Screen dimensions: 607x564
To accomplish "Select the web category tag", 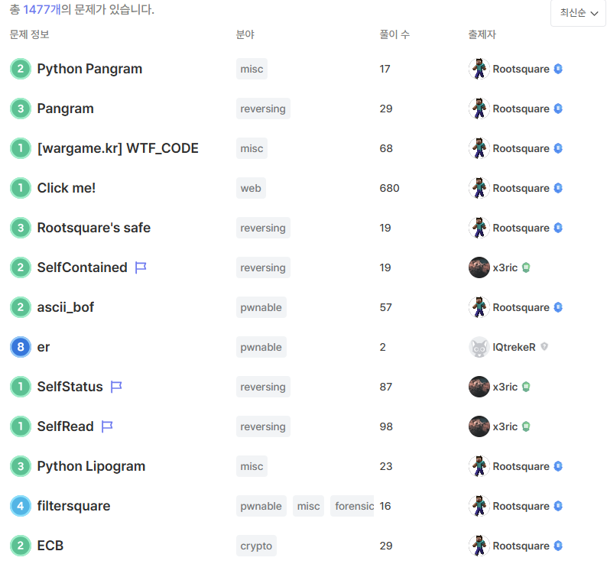I will (251, 188).
